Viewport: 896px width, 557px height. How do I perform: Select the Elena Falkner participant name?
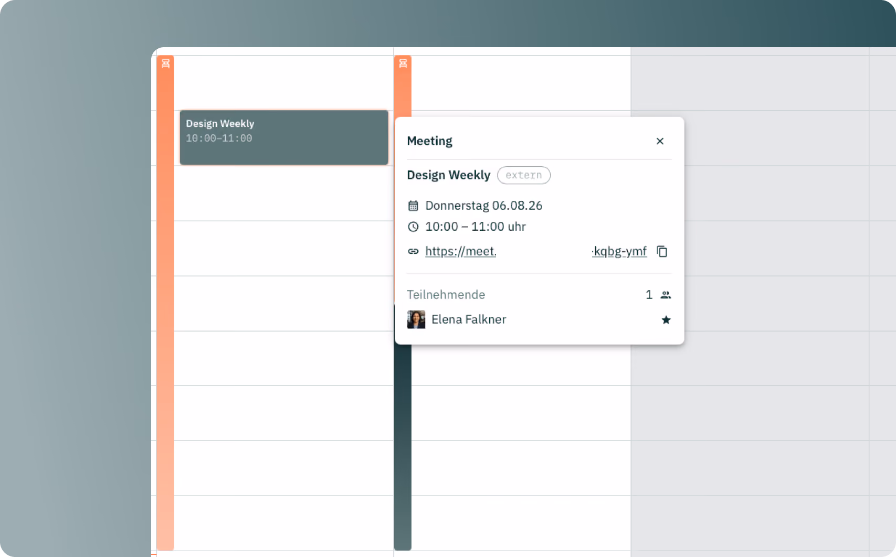(x=469, y=319)
